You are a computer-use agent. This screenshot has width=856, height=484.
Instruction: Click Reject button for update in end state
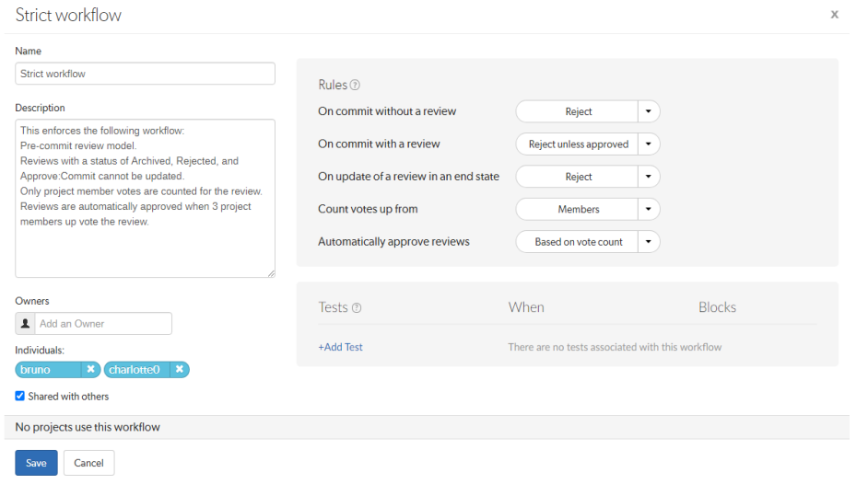pos(577,177)
